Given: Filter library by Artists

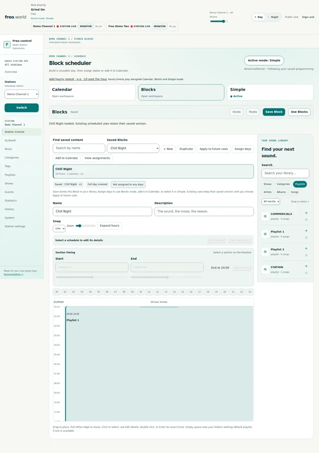Looking at the screenshot, I should click(268, 192).
